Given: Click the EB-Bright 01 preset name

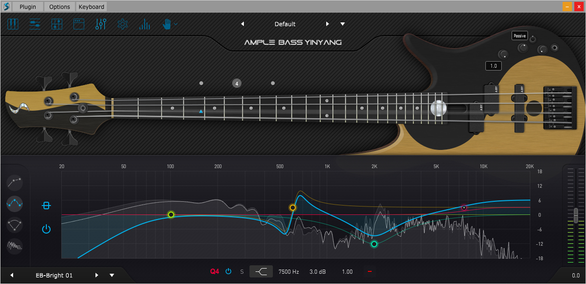Looking at the screenshot, I should [54, 275].
